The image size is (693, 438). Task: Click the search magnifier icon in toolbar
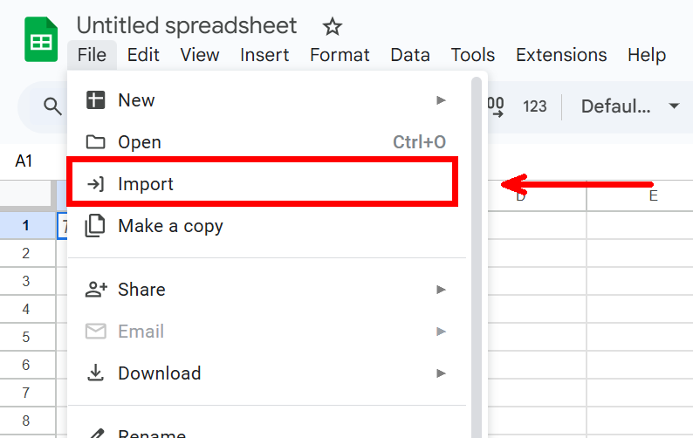53,106
